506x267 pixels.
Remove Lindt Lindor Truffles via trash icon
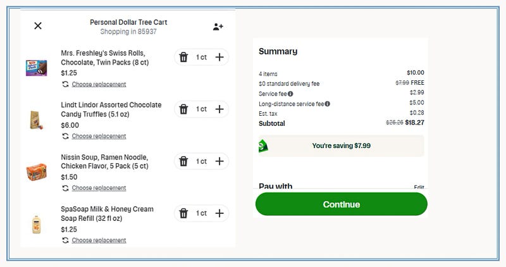pyautogui.click(x=183, y=109)
